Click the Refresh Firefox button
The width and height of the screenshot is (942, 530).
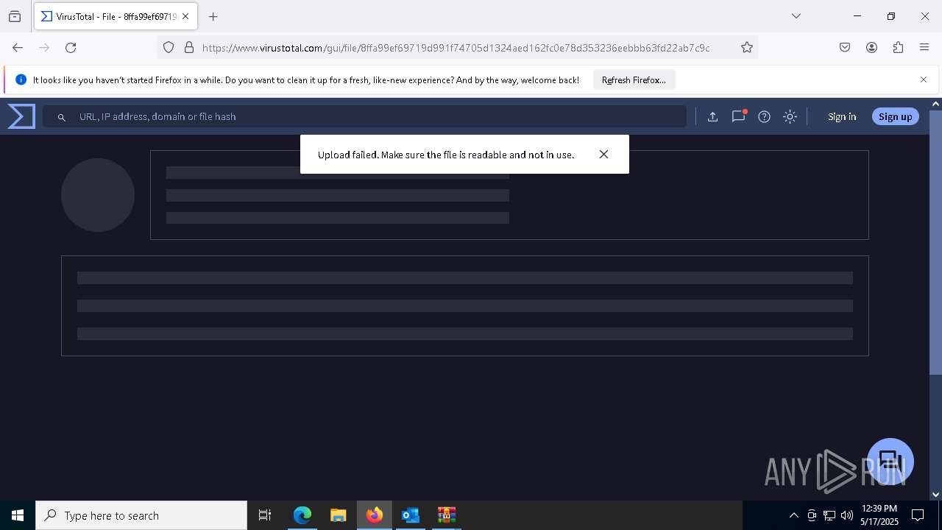click(634, 79)
